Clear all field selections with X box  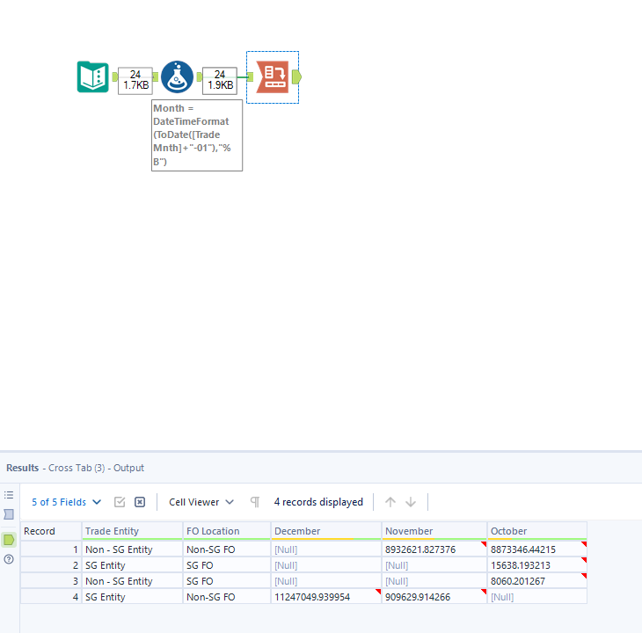(140, 502)
